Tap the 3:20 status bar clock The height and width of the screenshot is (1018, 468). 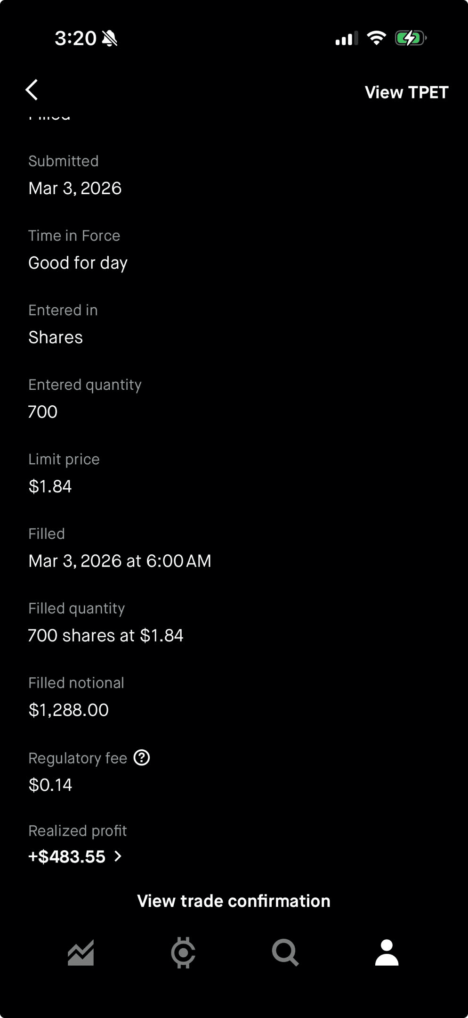pyautogui.click(x=75, y=38)
